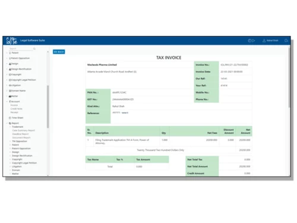Open the top-level Patent module icon

pos(10,53)
